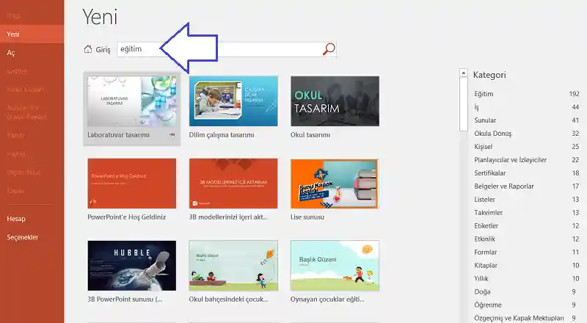Open the Hubble 3B PowerPoint sunusu
Image resolution: width=587 pixels, height=323 pixels.
(132, 266)
